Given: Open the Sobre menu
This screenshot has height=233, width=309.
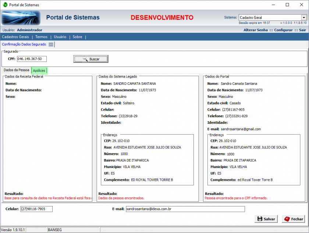Looking at the screenshot, I should (77, 37).
